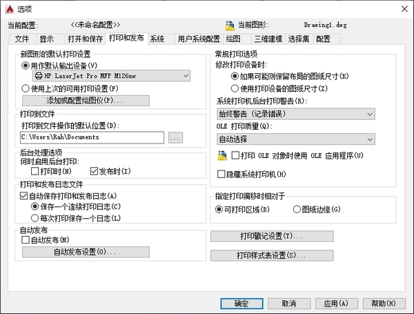Open the 用户系统配置 tab
414x314 pixels.
point(199,39)
